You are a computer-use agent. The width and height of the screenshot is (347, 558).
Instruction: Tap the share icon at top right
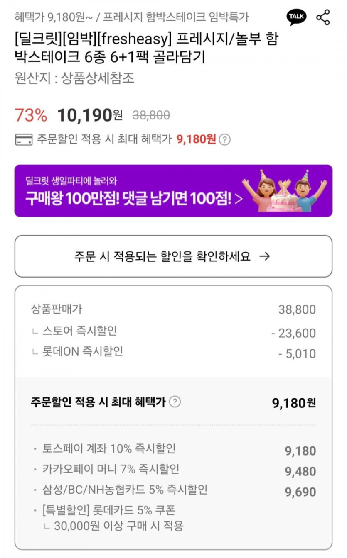(x=323, y=17)
